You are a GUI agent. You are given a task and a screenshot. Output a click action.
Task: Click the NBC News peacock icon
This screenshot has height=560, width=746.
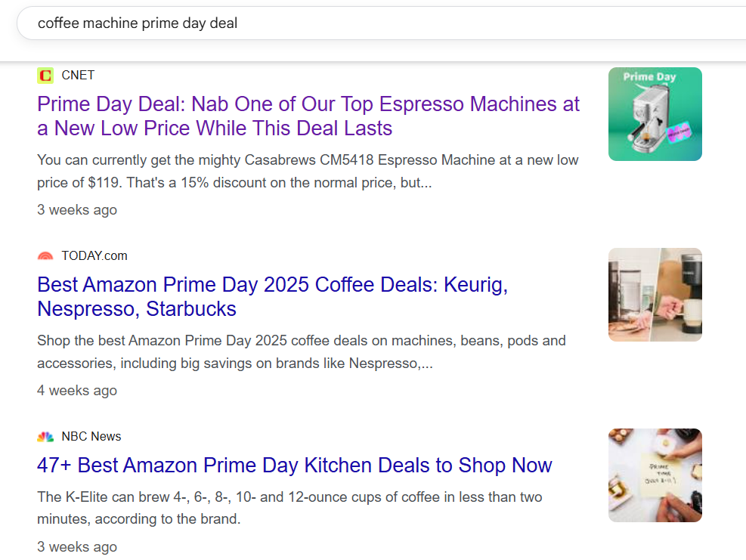pyautogui.click(x=45, y=437)
